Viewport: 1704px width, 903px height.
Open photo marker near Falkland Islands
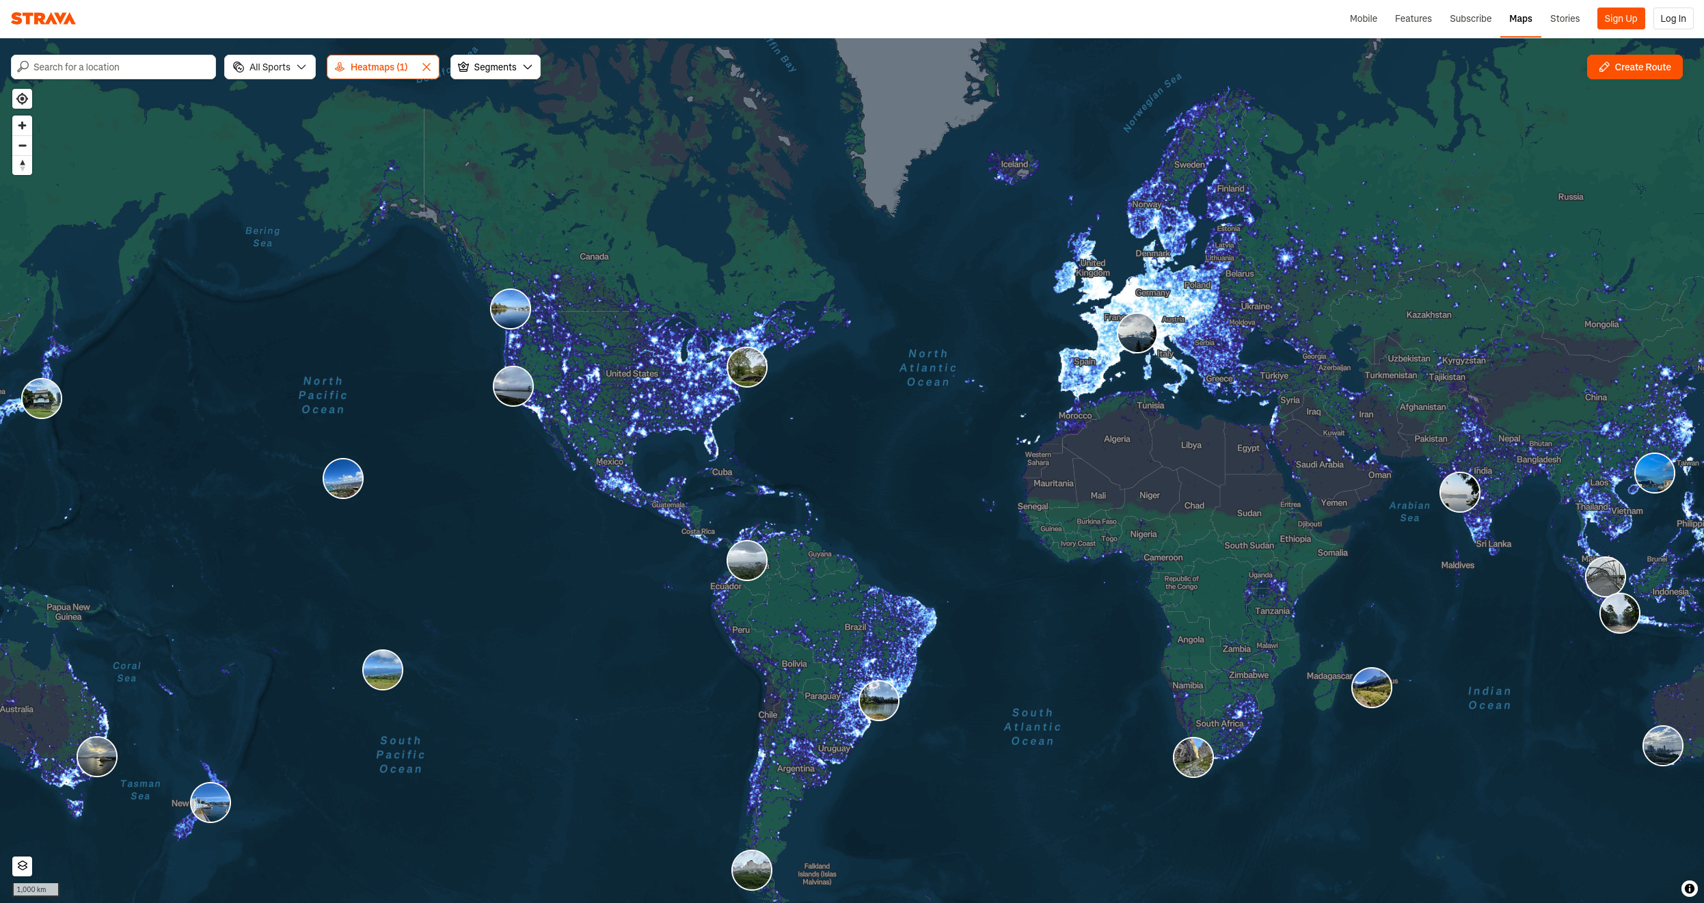click(752, 870)
